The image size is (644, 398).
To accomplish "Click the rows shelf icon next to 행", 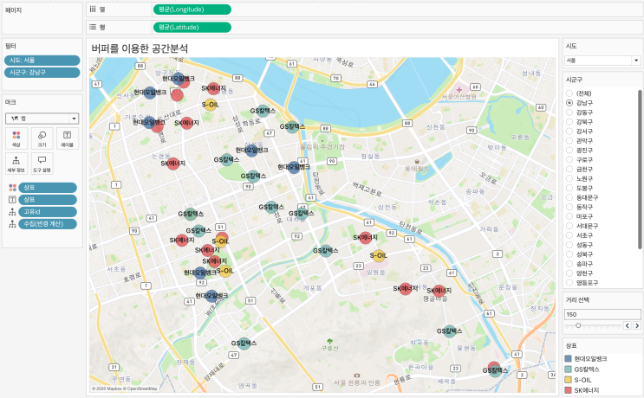I will pos(94,27).
